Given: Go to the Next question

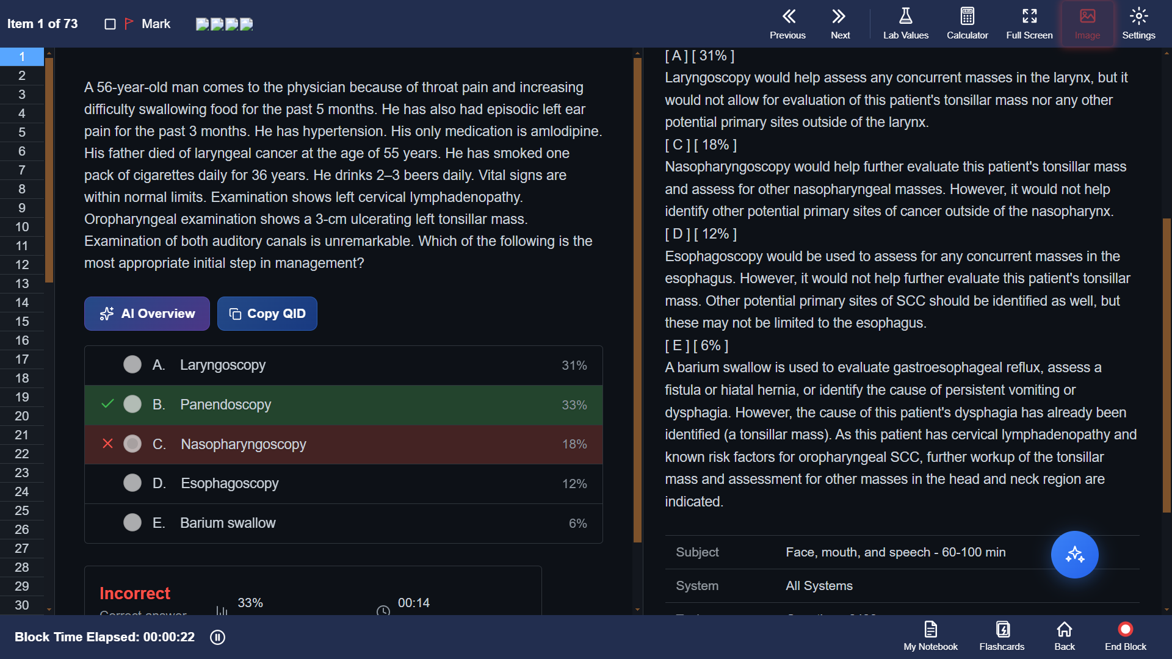Looking at the screenshot, I should click(840, 24).
